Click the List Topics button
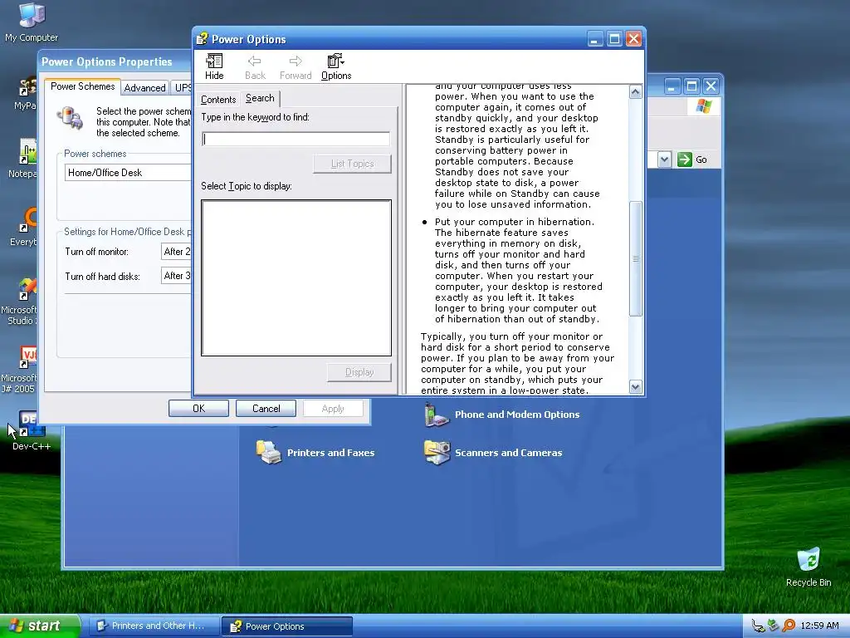 352,164
